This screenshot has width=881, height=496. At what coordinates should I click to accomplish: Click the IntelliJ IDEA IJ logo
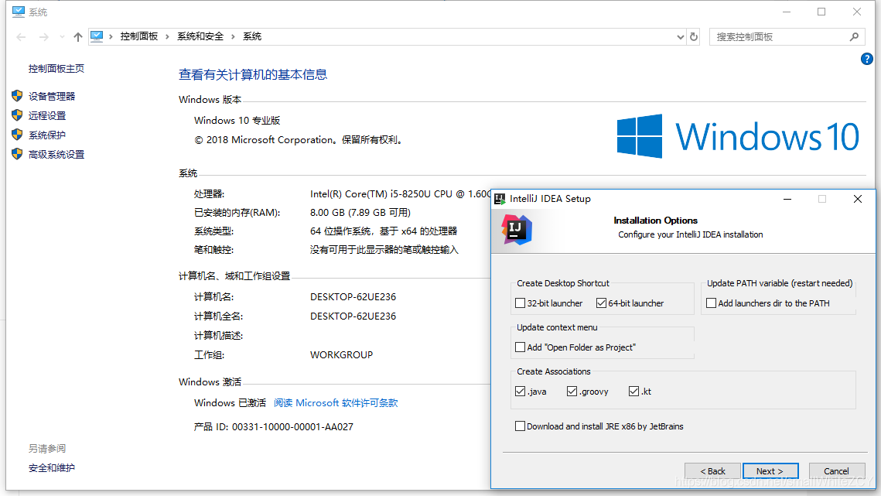click(x=517, y=230)
